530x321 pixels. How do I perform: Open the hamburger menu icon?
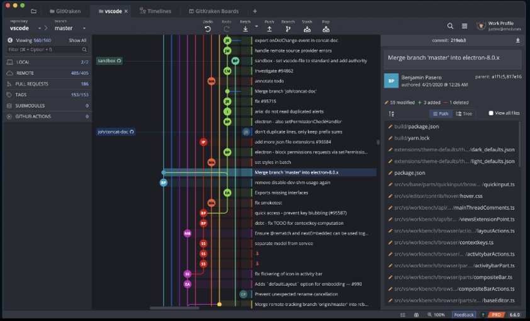pos(465,26)
